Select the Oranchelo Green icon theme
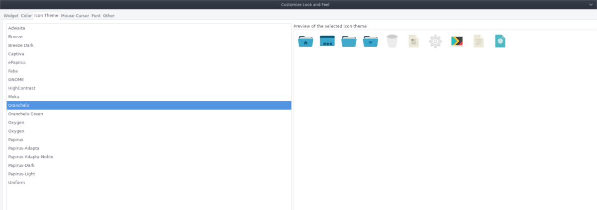597x210 pixels. tap(149, 114)
